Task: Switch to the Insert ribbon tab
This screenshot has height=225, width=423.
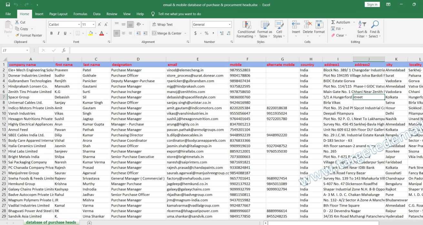Action: pos(39,14)
